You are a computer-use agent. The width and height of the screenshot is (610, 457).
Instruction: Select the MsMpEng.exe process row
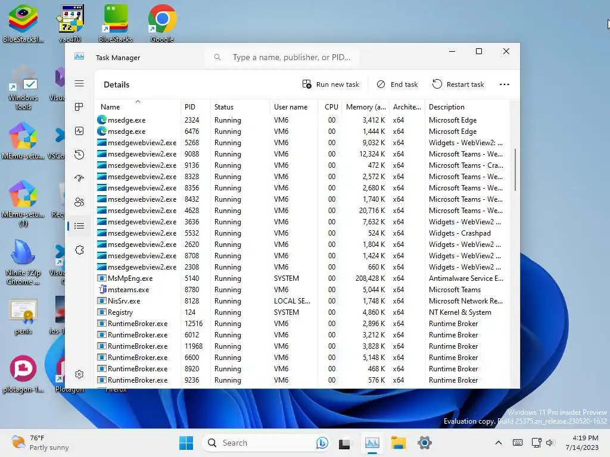point(302,278)
